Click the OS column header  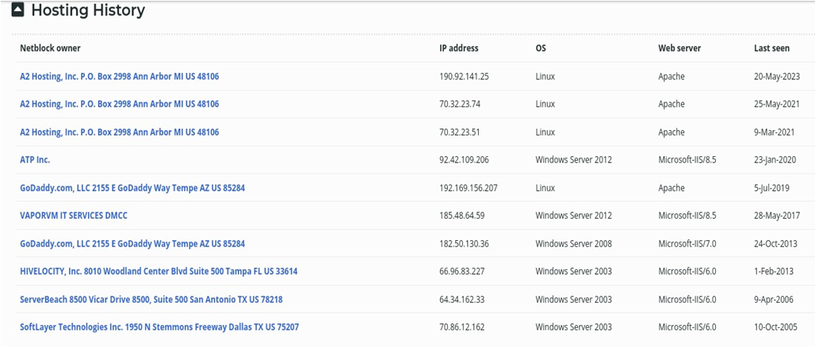541,48
